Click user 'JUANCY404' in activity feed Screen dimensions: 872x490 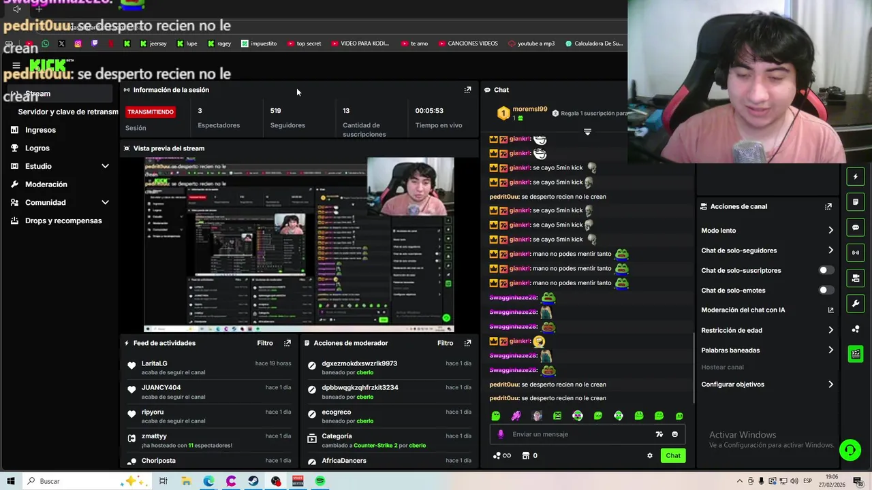pos(161,387)
